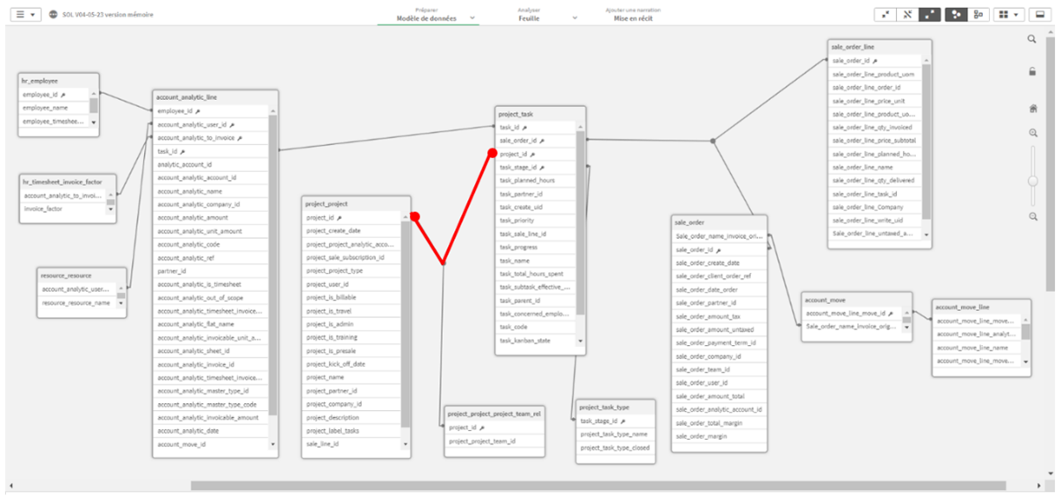This screenshot has height=497, width=1061.
Task: Expand all tables with the third toolbar icon
Action: (x=929, y=15)
